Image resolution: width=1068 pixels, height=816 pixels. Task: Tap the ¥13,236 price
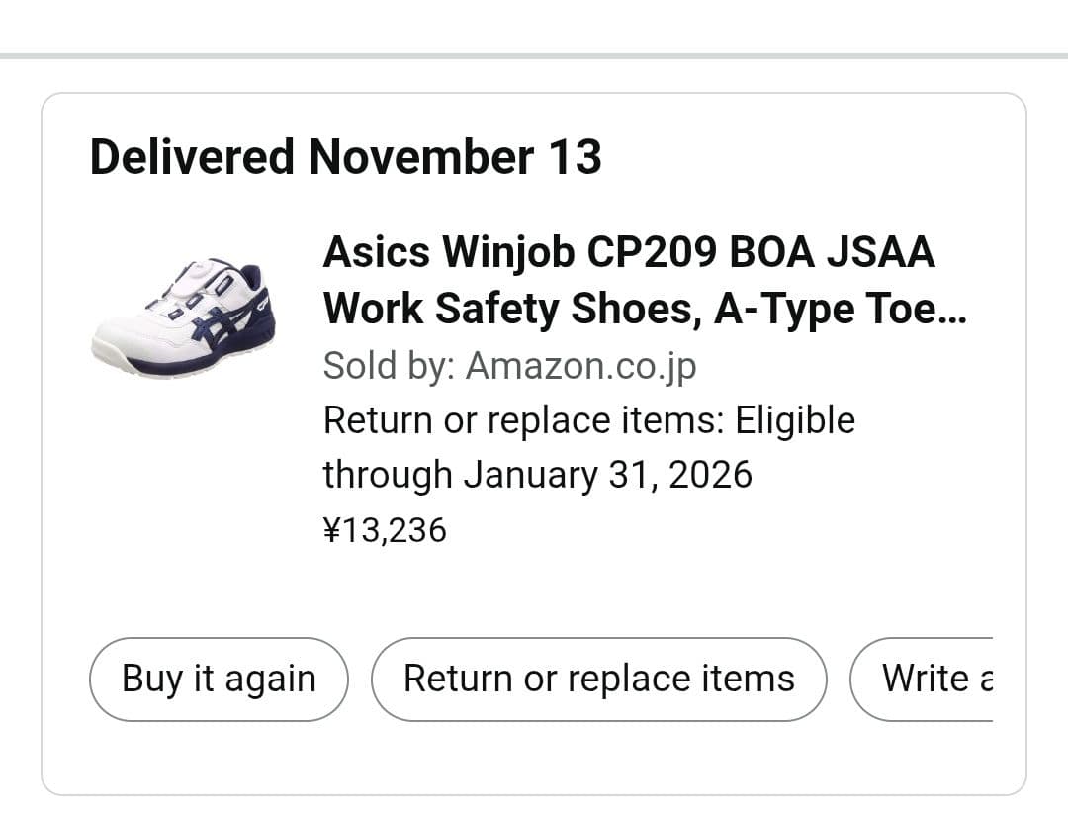[385, 531]
